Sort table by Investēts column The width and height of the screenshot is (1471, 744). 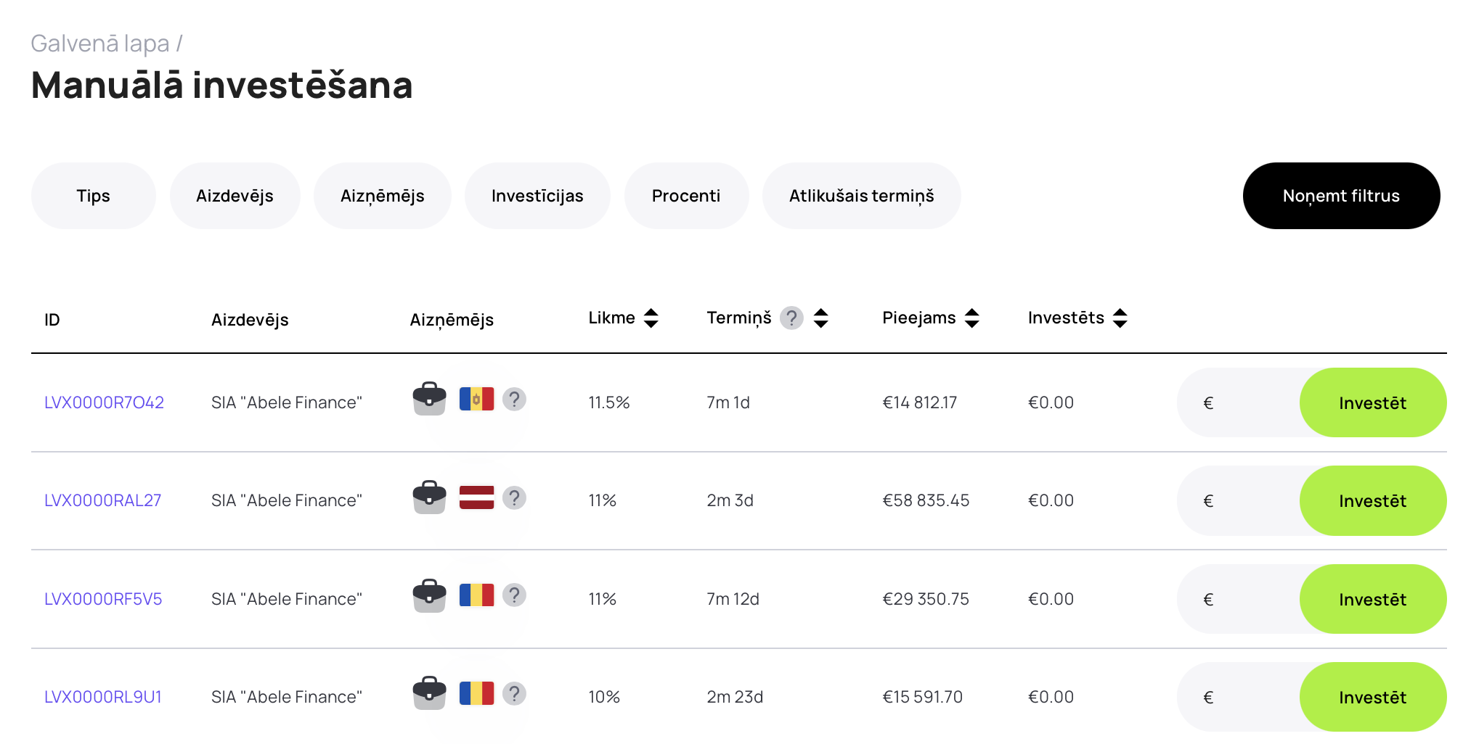click(1120, 318)
